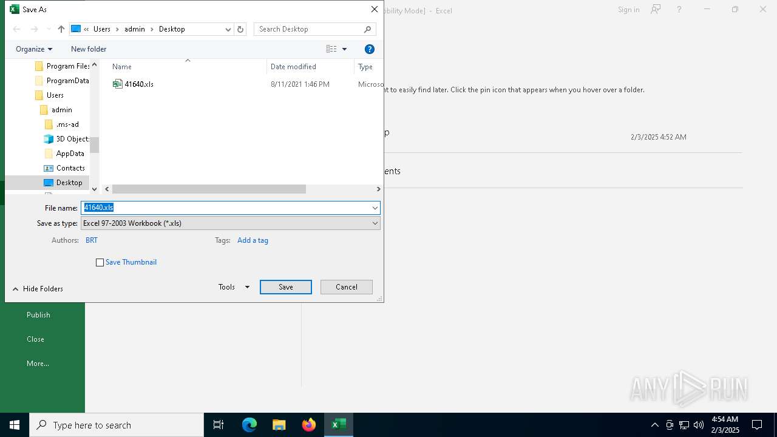Click the 3D Objects folder icon
This screenshot has width=777, height=437.
(49, 139)
